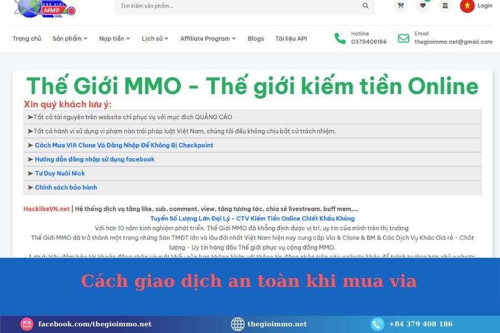Viewport: 500px width, 333px height.
Task: Open the shopping cart icon
Action: point(400,6)
